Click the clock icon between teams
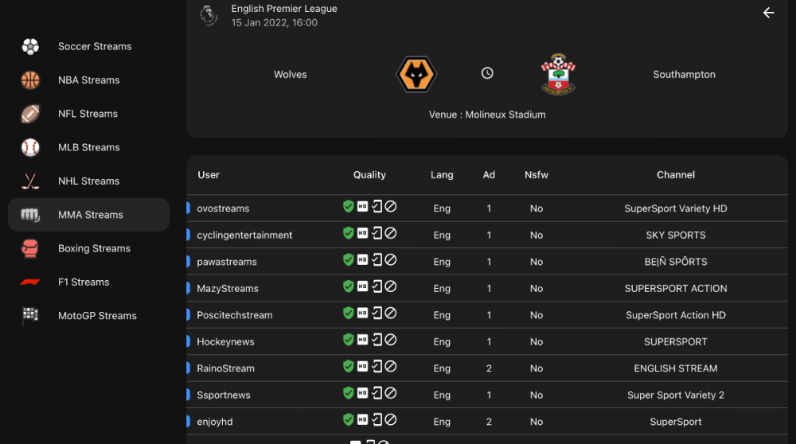 (x=487, y=73)
